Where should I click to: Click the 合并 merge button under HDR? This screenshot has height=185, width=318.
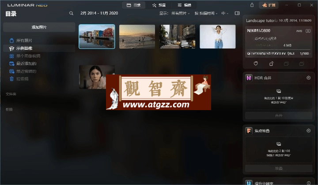pos(279,116)
